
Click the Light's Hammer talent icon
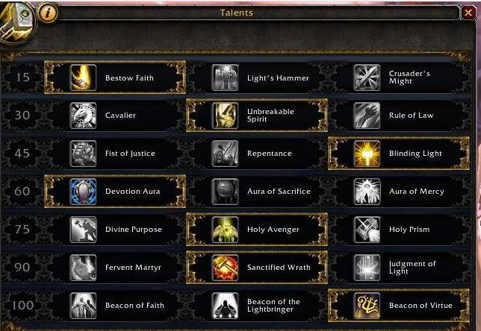click(225, 78)
